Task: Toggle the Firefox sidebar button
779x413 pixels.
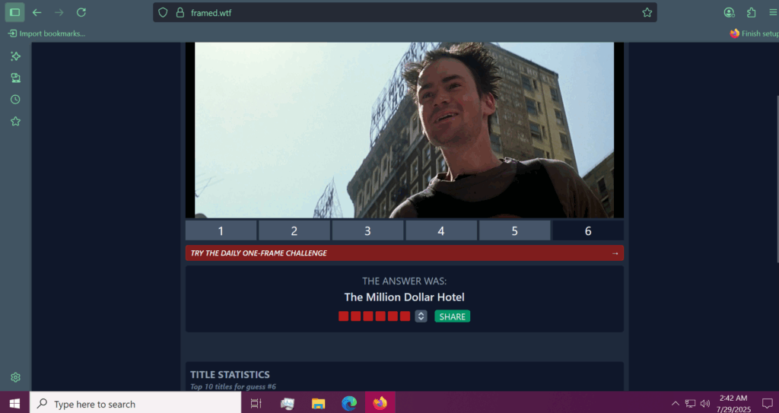Action: (14, 12)
